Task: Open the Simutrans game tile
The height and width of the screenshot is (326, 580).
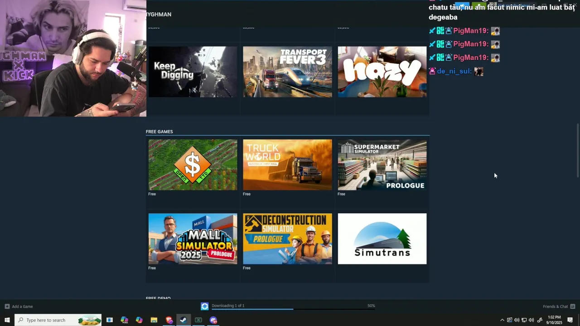Action: [x=382, y=239]
